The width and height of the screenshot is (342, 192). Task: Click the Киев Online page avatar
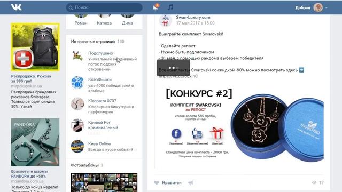pos(77,146)
